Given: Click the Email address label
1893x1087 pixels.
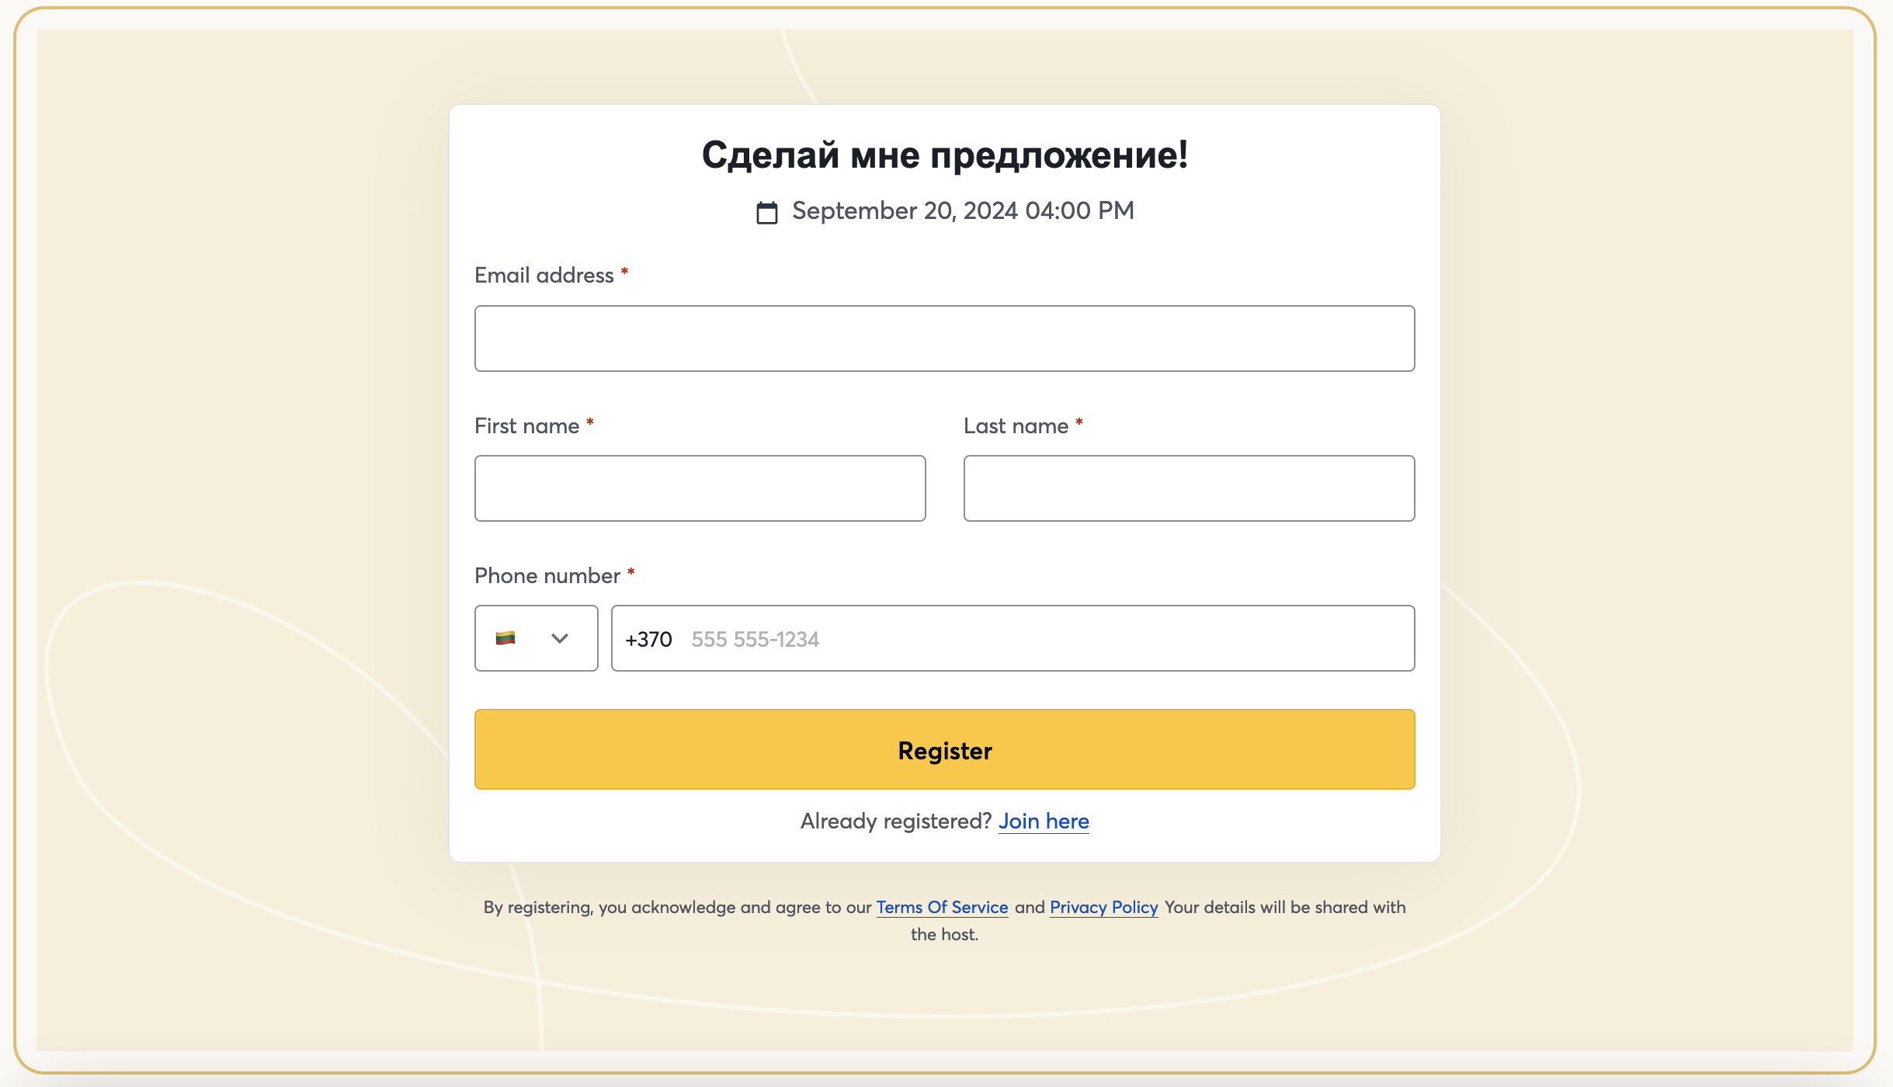Looking at the screenshot, I should 544,276.
